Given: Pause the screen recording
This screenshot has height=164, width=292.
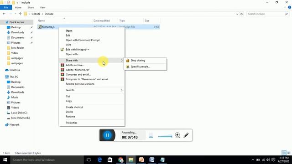Looking at the screenshot, I should point(108,135).
